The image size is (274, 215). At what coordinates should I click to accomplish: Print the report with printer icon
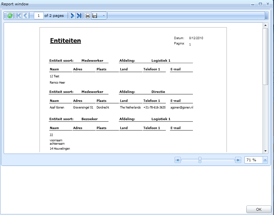tap(88, 16)
